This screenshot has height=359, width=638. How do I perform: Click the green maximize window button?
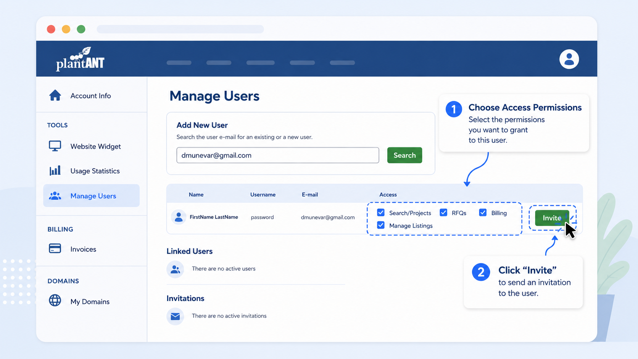[81, 29]
